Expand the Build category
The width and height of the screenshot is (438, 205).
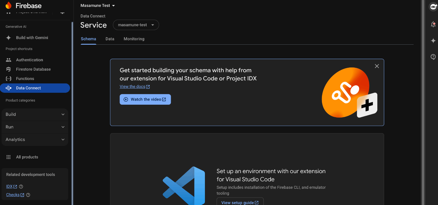click(x=35, y=114)
